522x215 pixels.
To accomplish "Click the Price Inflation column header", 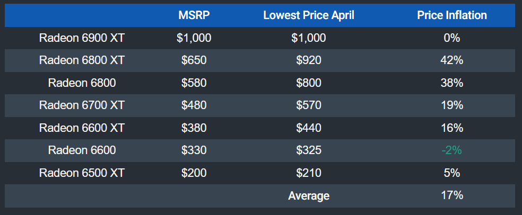I will click(452, 15).
